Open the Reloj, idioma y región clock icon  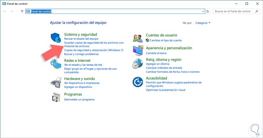(138, 64)
